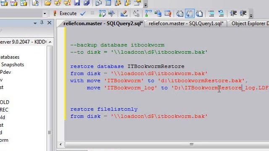Select the Snapshots tree node

click(13, 65)
